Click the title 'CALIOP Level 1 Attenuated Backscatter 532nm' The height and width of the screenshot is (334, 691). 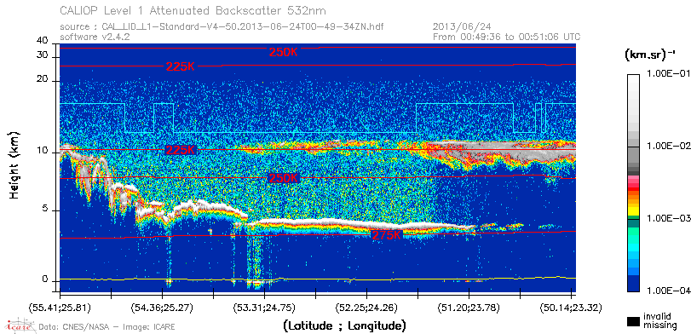(193, 10)
